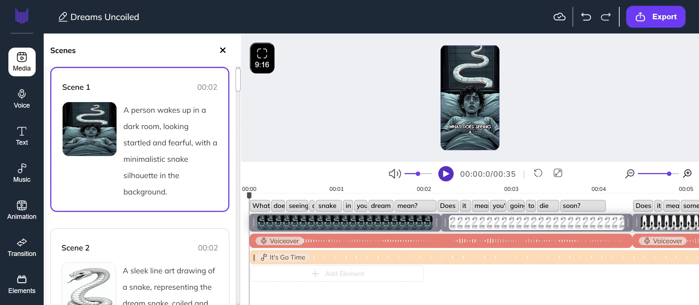Viewport: 699px width, 305px height.
Task: Redo the last action
Action: [x=606, y=17]
